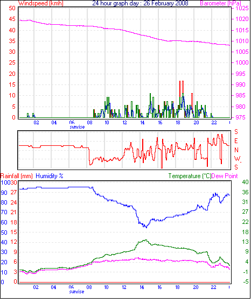Click the 12 hour tick on wind graph
The width and height of the screenshot is (251, 303).
click(124, 123)
